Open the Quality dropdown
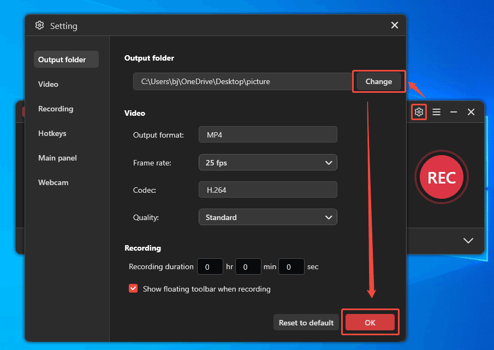Image resolution: width=494 pixels, height=350 pixels. pos(267,217)
